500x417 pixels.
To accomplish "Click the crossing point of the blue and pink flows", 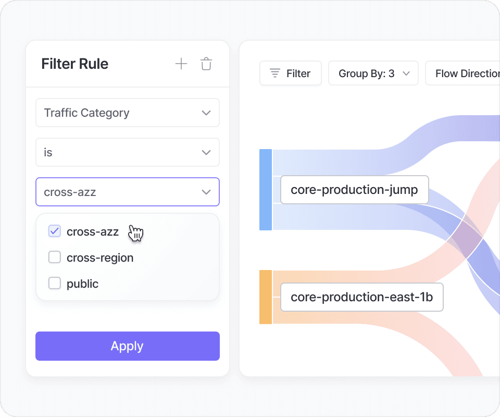I will tap(466, 238).
